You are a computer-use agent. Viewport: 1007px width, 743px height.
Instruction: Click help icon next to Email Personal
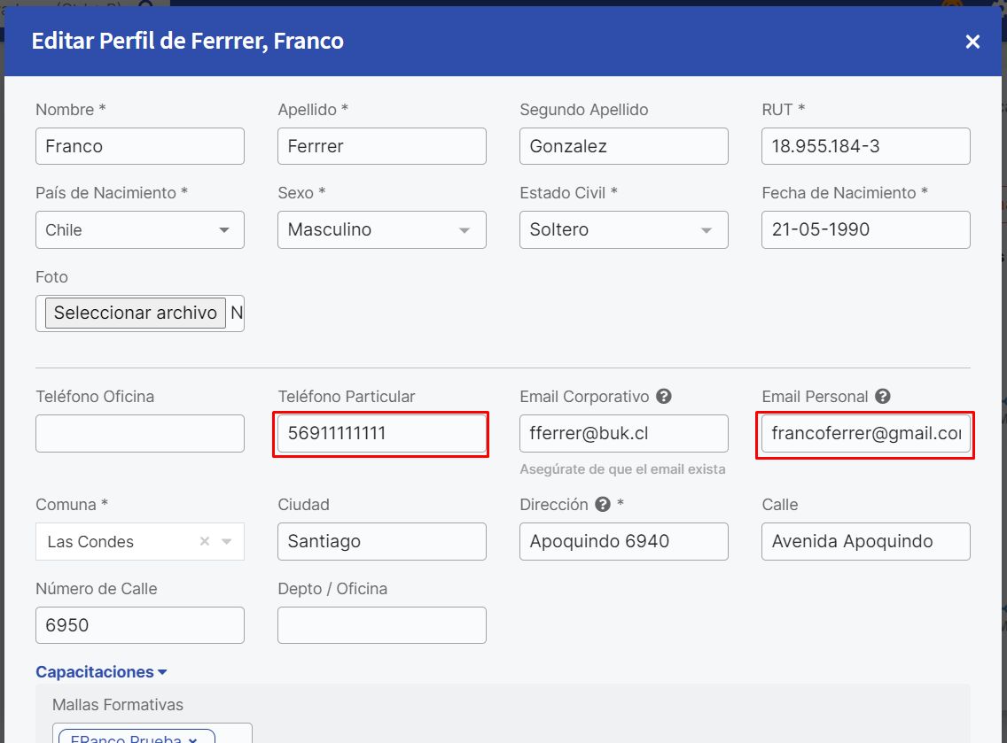point(882,397)
